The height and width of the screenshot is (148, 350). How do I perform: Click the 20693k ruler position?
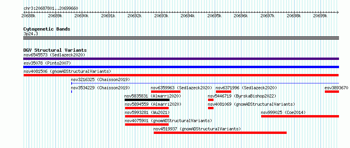coord(161,16)
